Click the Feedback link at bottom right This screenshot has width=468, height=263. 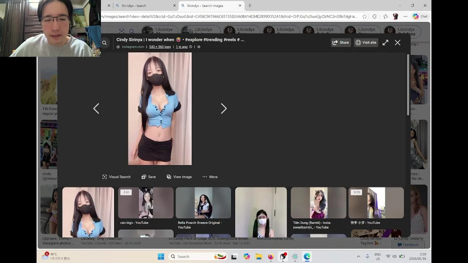pyautogui.click(x=408, y=245)
